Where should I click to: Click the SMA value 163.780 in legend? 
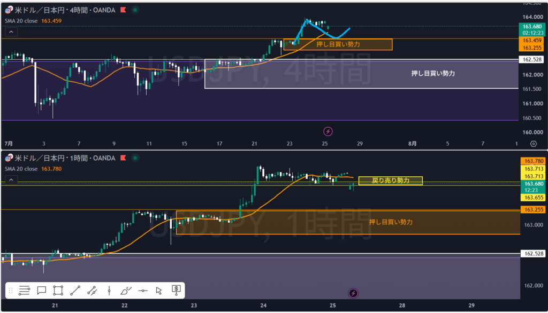[51, 169]
